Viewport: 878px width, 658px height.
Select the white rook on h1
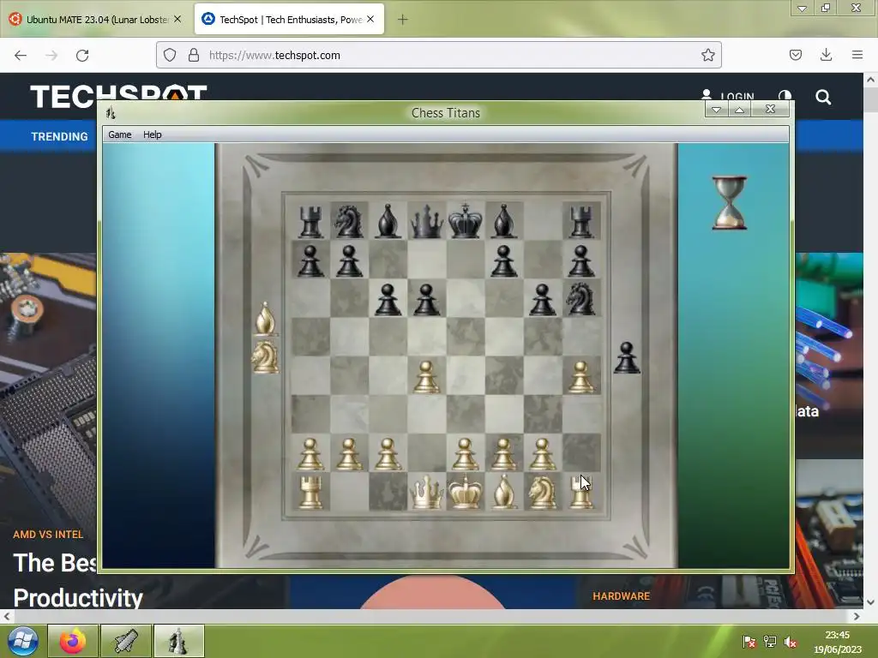[580, 493]
